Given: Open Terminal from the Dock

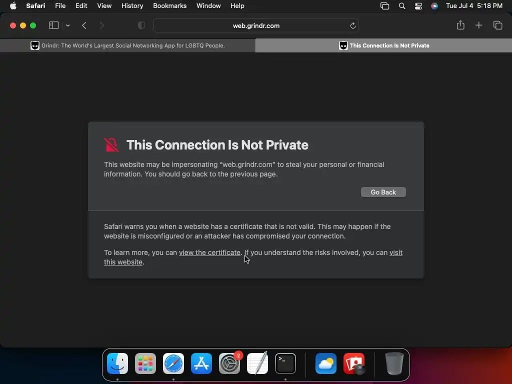Looking at the screenshot, I should click(x=285, y=363).
